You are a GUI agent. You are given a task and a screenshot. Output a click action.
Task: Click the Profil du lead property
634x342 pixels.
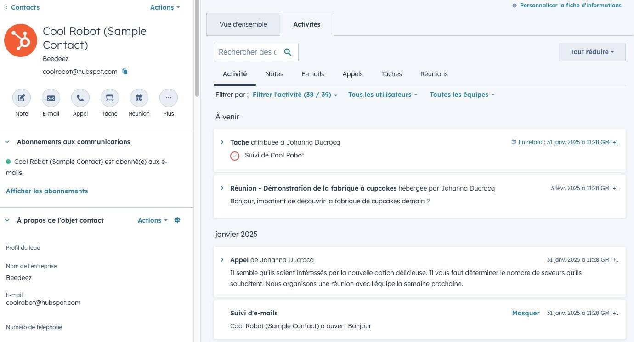click(23, 248)
